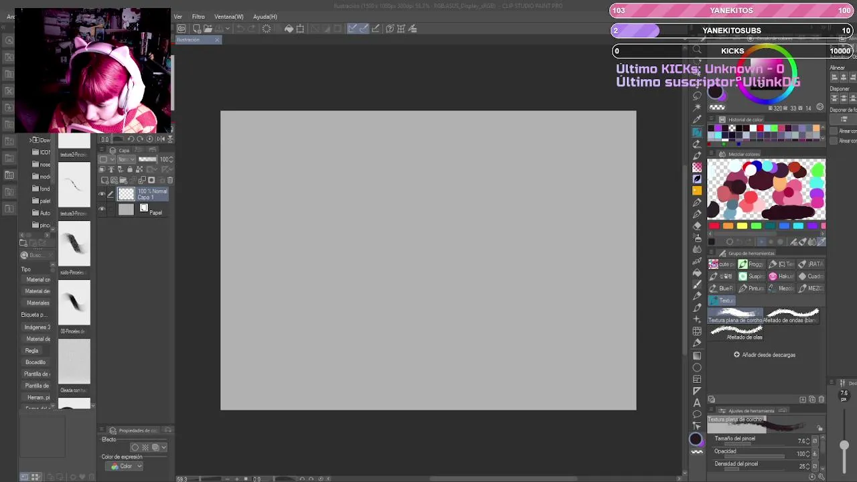Select the BlueR brush group

click(x=721, y=289)
